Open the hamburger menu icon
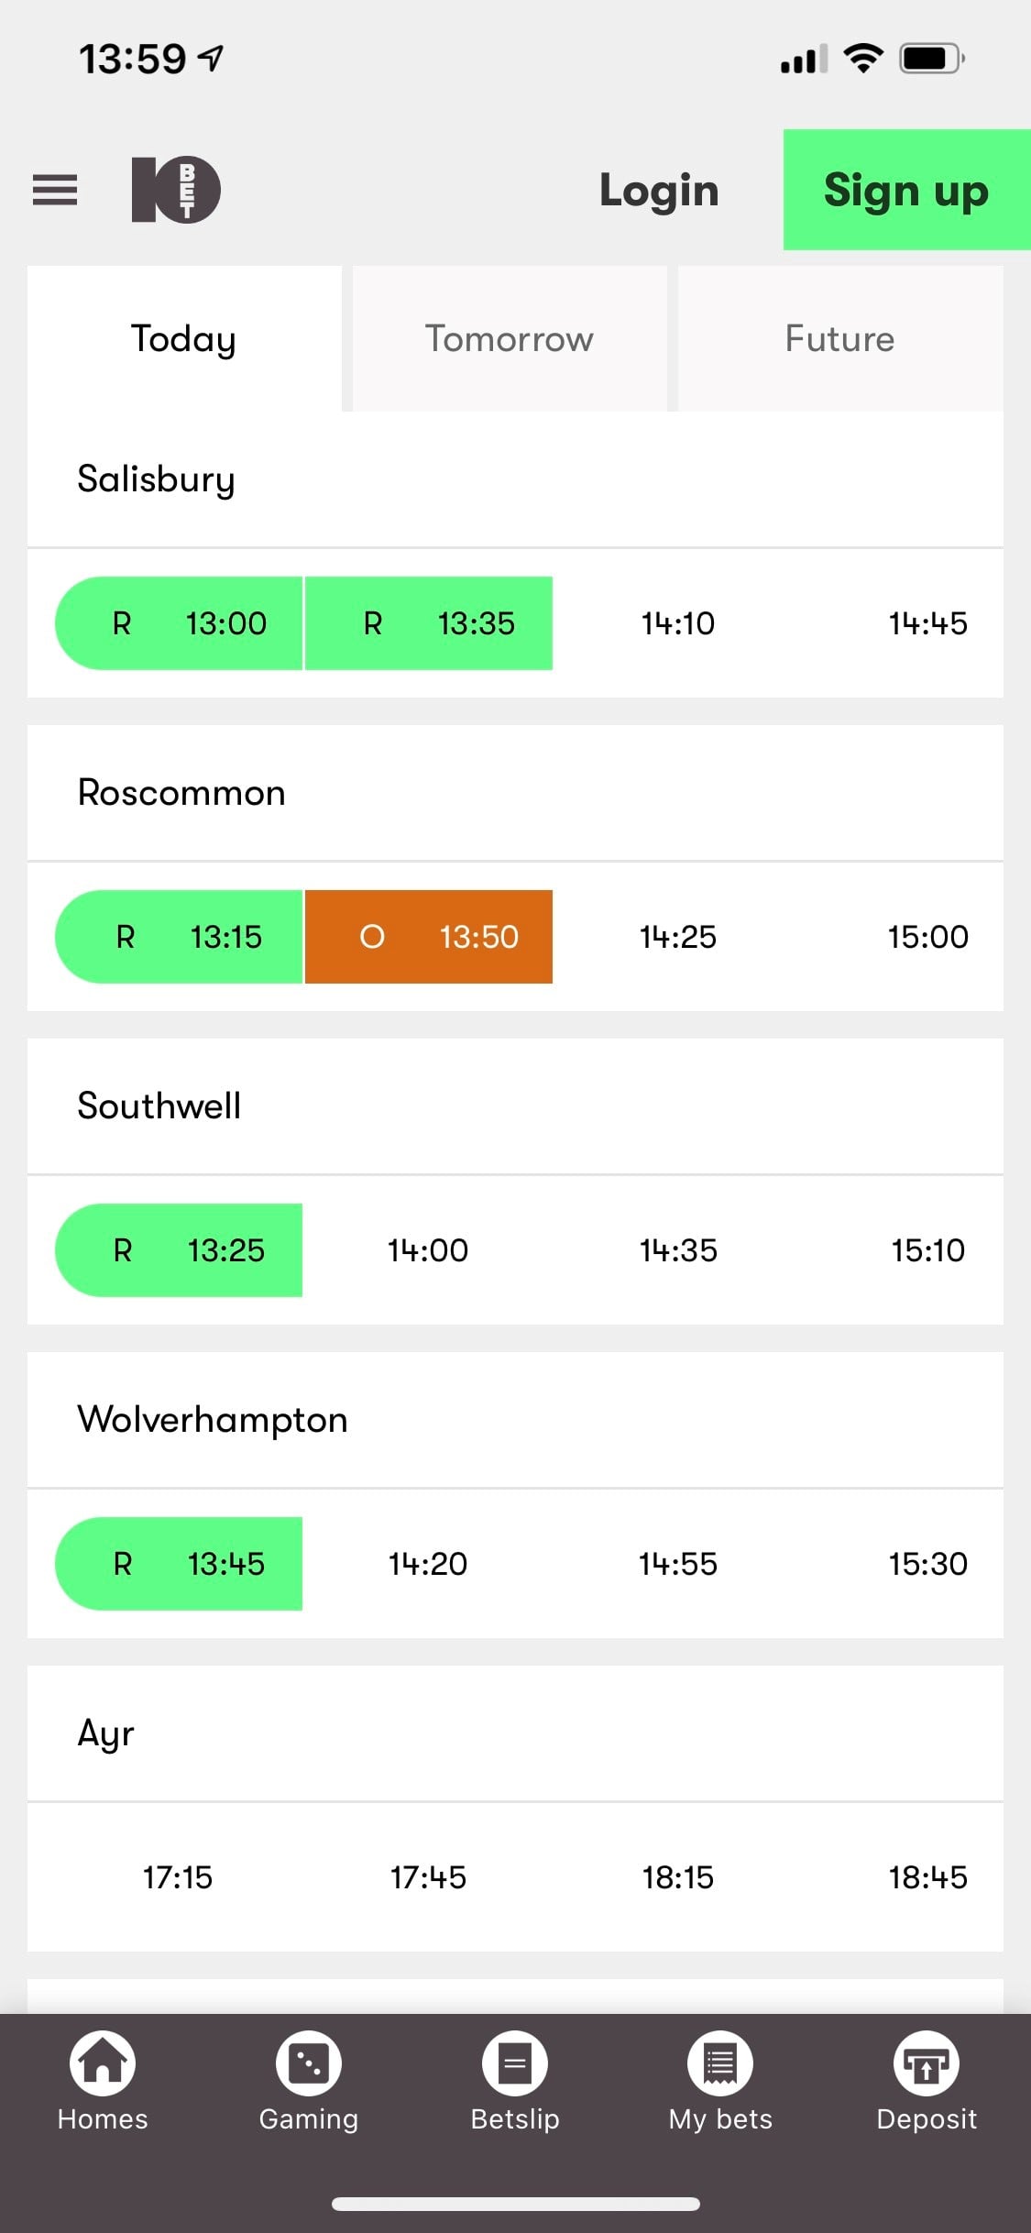This screenshot has width=1031, height=2233. pyautogui.click(x=55, y=190)
